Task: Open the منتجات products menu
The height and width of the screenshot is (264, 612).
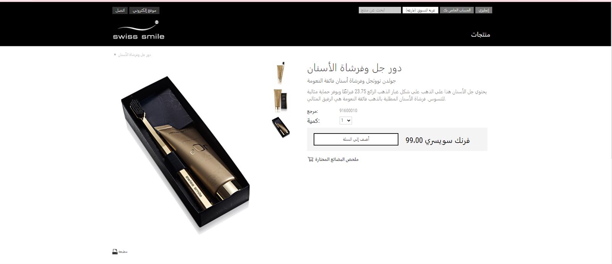Action: pos(480,34)
